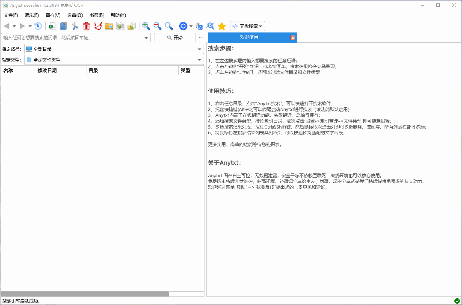The image size is (462, 305).
Task: Click the 开始 search button
Action: tap(175, 38)
